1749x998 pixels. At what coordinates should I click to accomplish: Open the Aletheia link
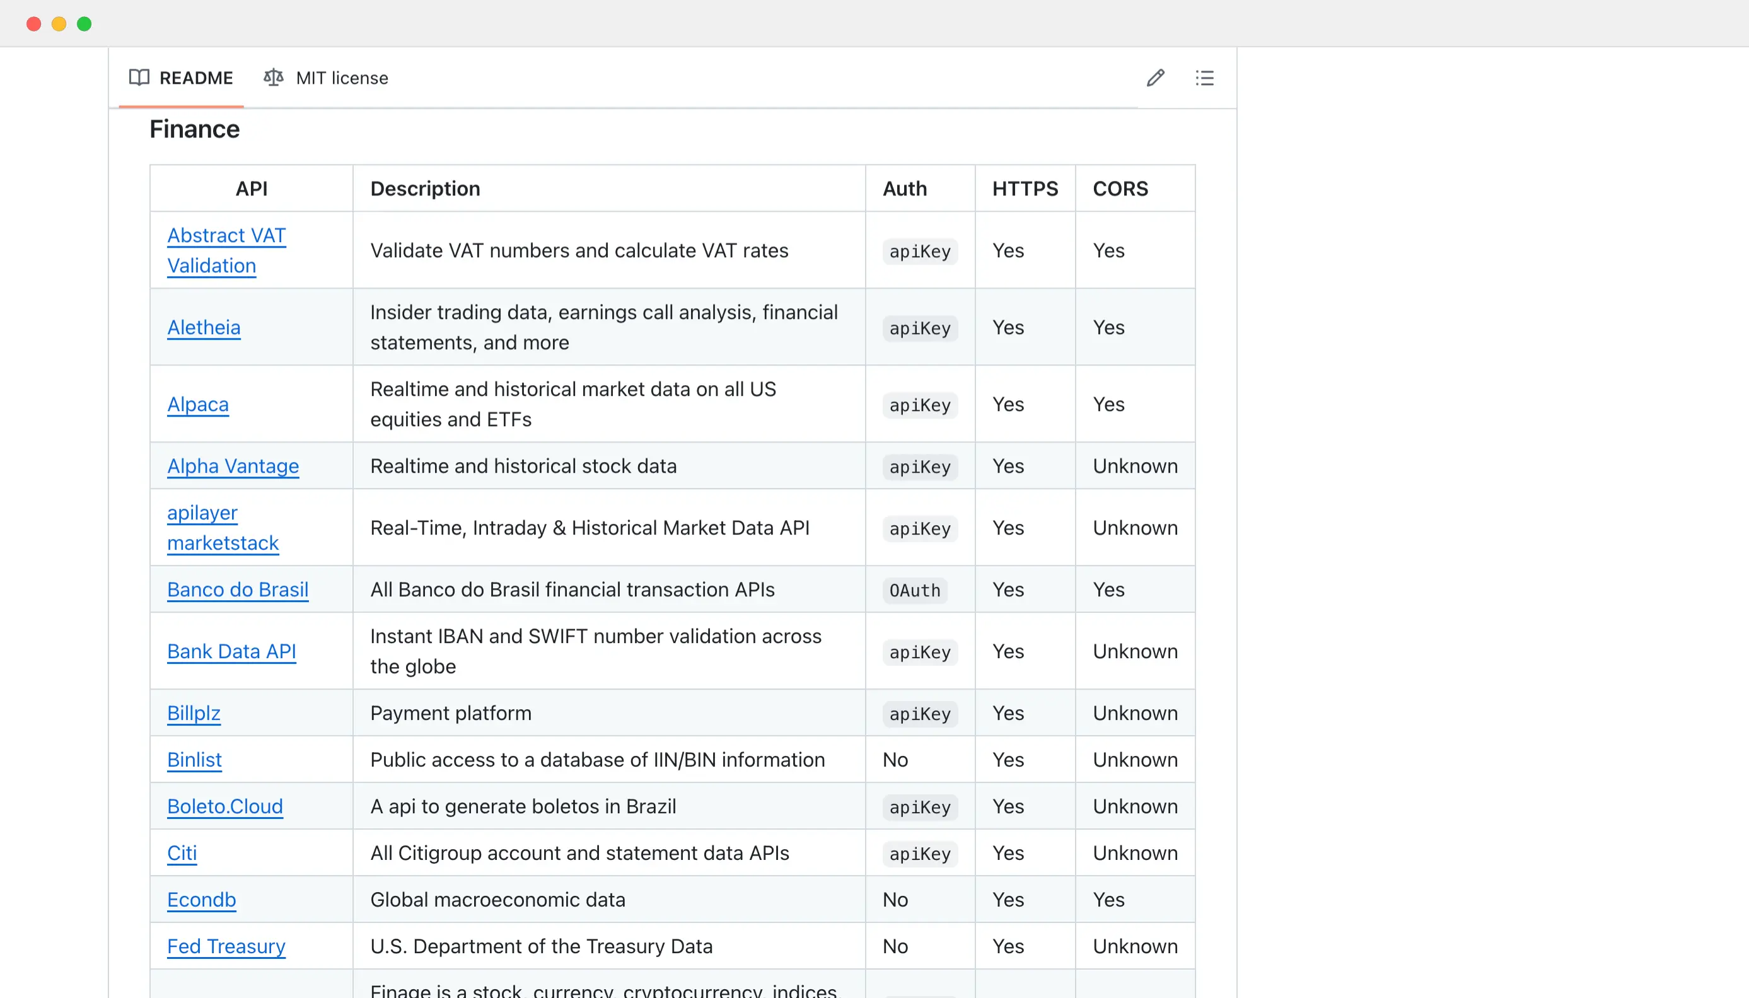(x=204, y=327)
